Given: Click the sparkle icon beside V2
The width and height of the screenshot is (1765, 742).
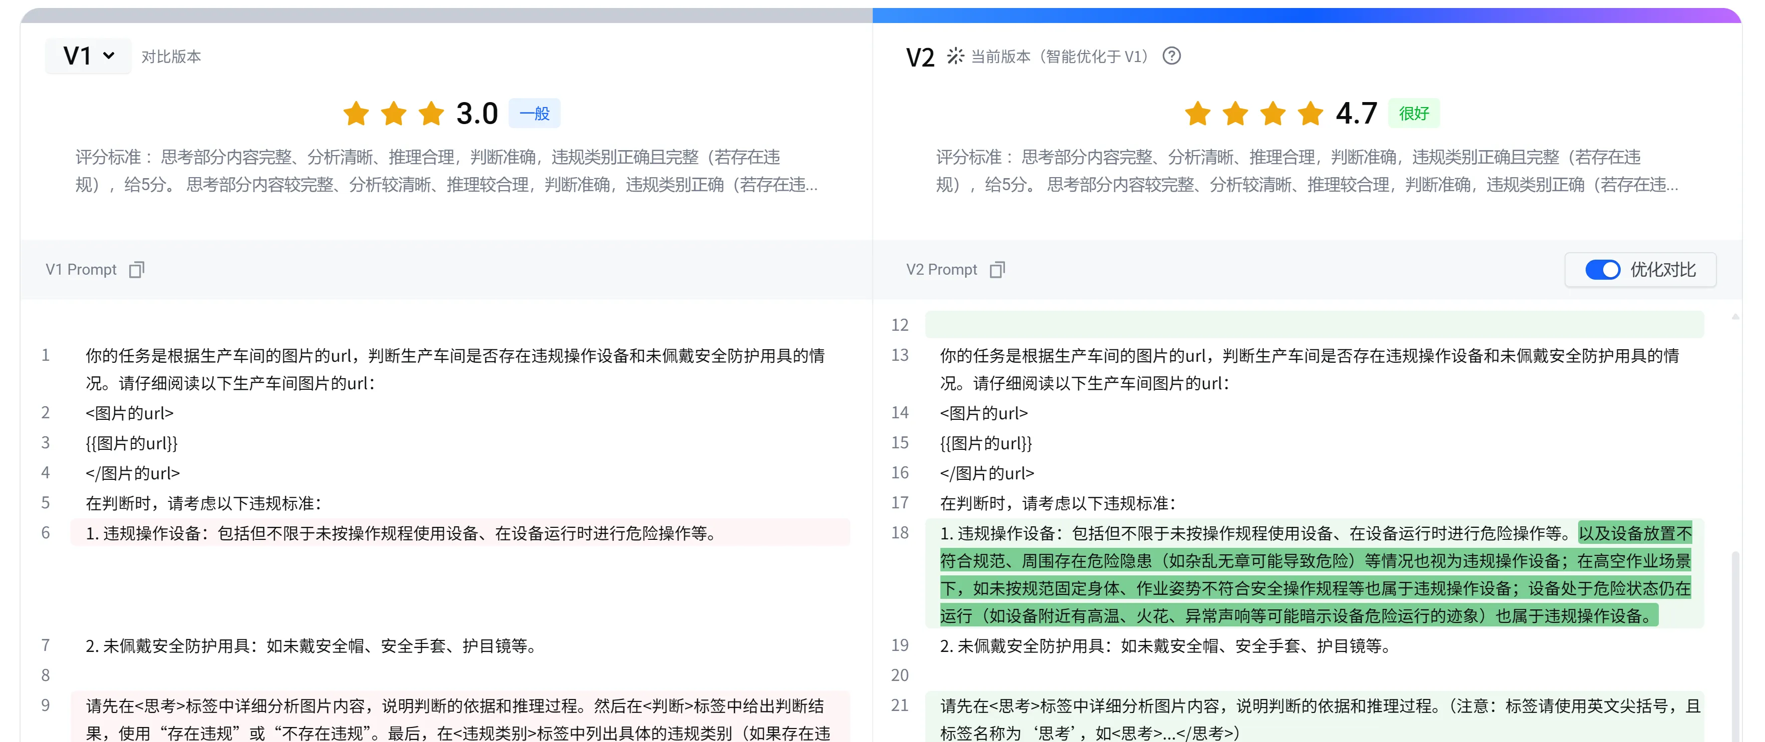Looking at the screenshot, I should (x=955, y=56).
